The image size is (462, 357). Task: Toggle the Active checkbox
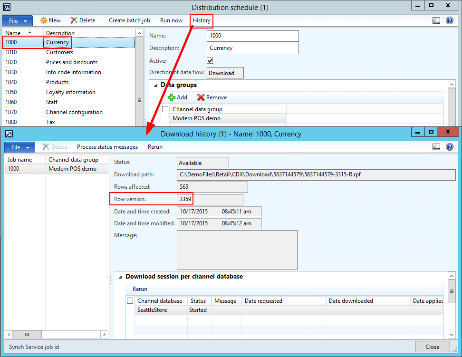[x=210, y=61]
